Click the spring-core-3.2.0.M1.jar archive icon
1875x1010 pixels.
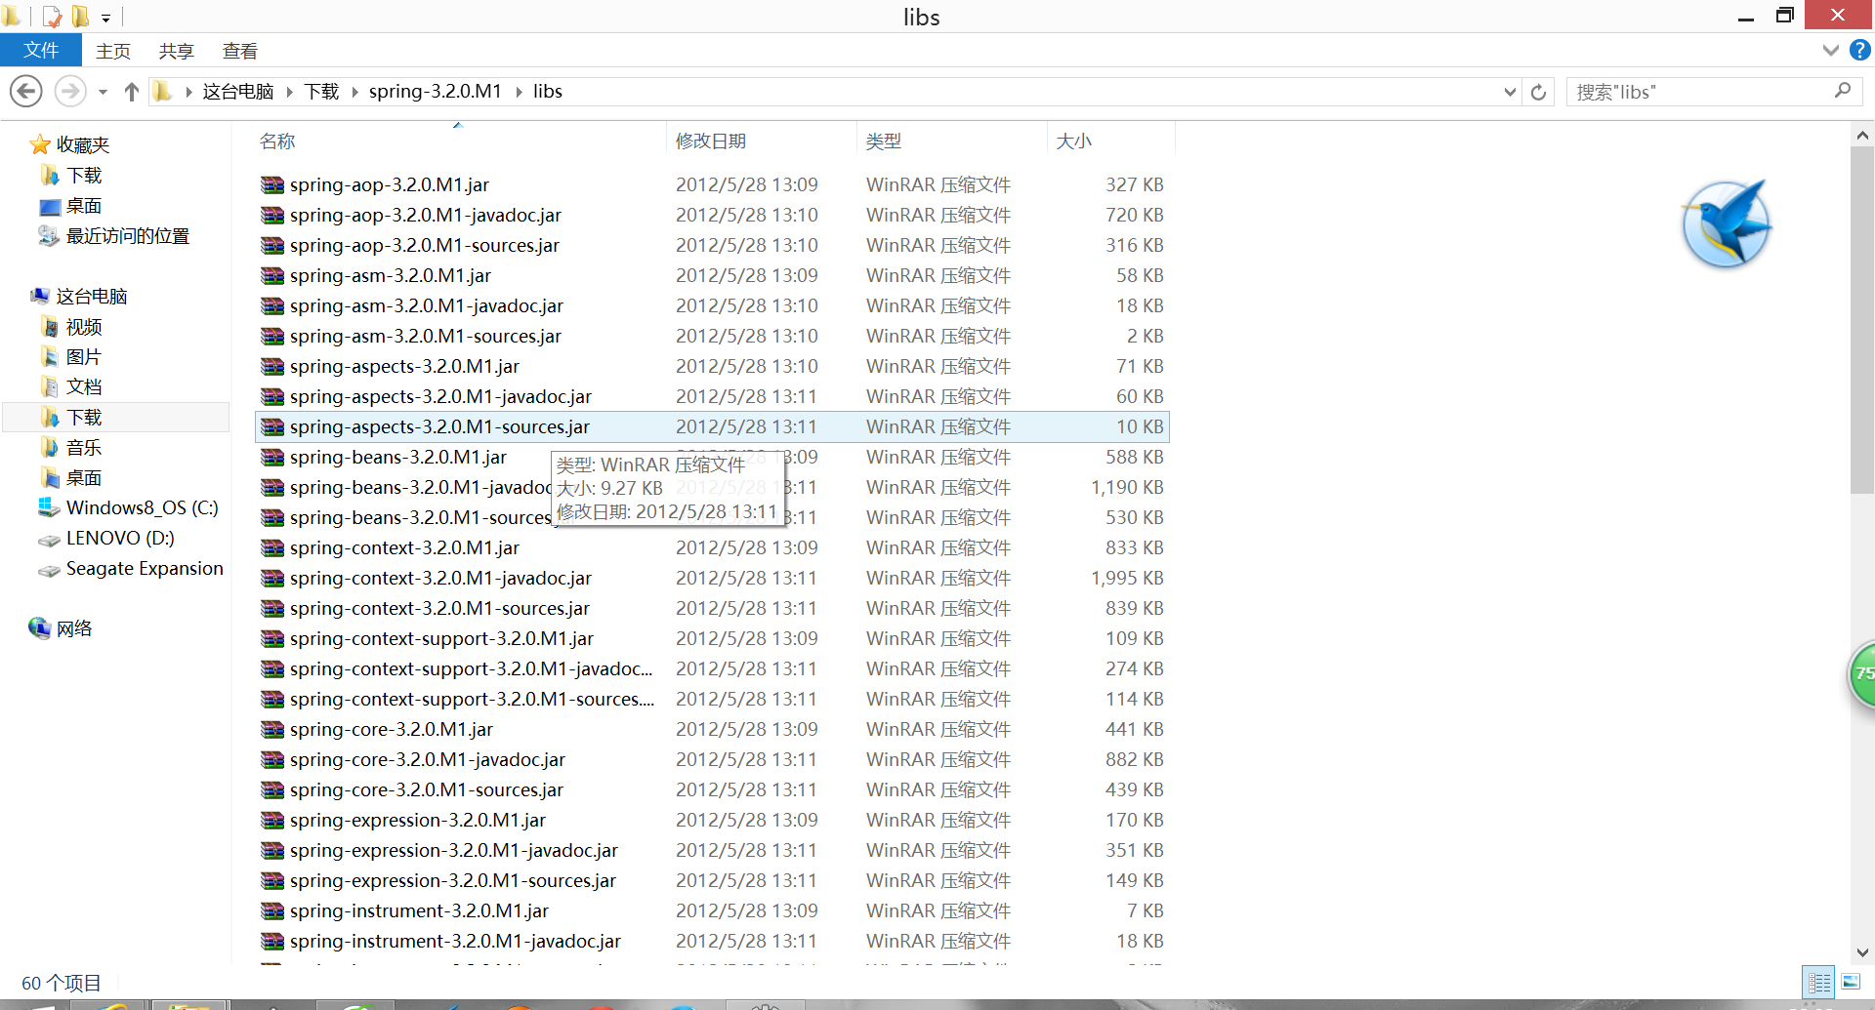(x=272, y=730)
